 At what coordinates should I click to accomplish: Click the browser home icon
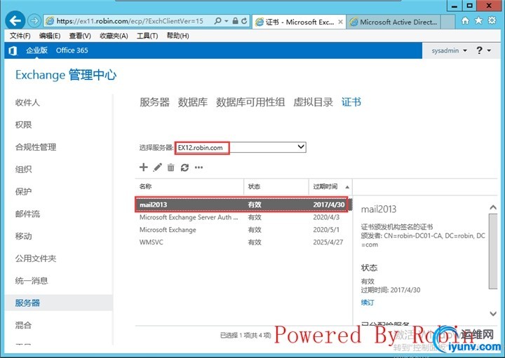[x=465, y=21]
